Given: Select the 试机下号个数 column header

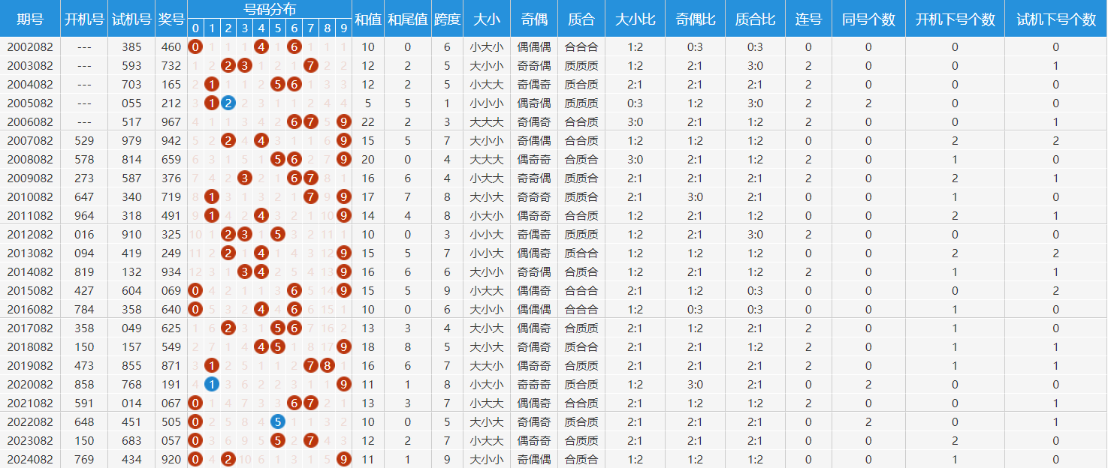Looking at the screenshot, I should click(x=1055, y=19).
